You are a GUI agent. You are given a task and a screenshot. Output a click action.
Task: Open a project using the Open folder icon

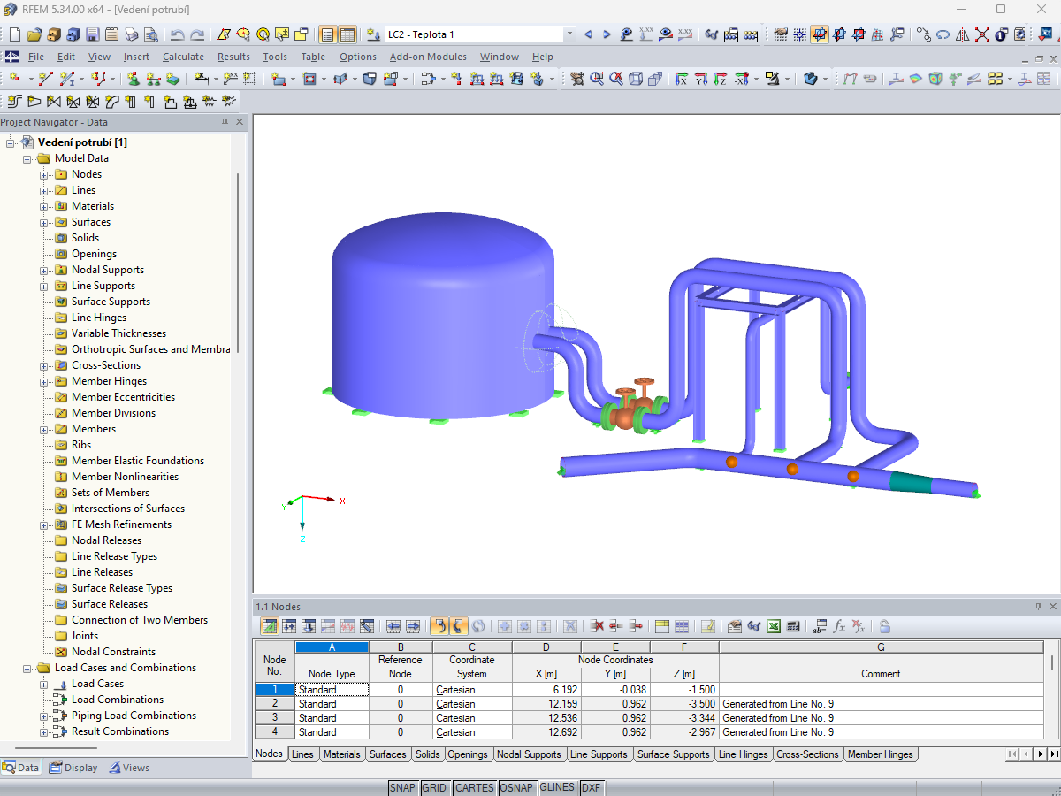pos(34,35)
